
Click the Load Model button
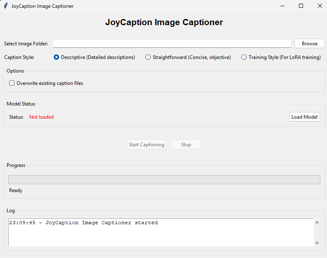(304, 117)
